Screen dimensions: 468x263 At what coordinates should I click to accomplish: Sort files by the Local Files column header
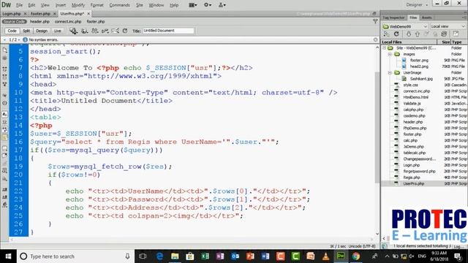click(409, 42)
